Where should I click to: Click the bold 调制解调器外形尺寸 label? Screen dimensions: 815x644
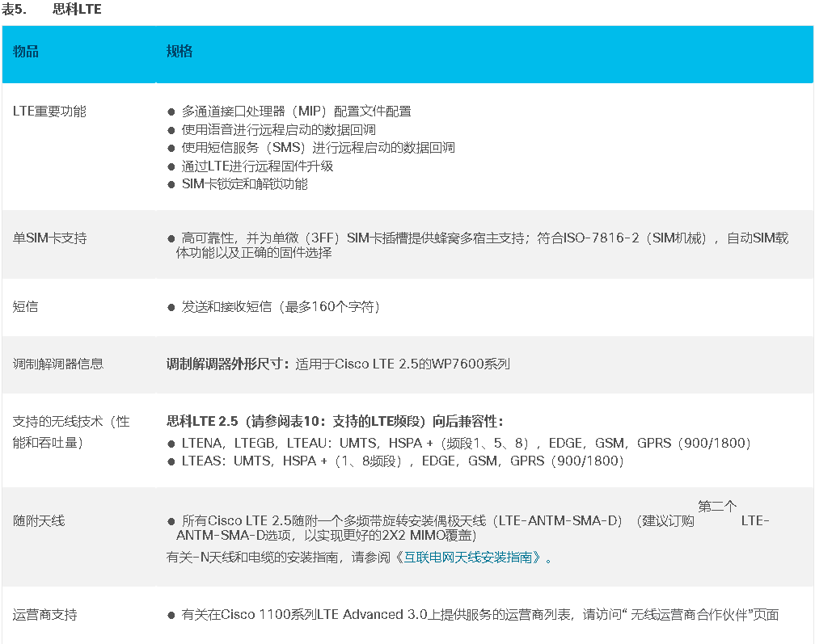tap(228, 364)
